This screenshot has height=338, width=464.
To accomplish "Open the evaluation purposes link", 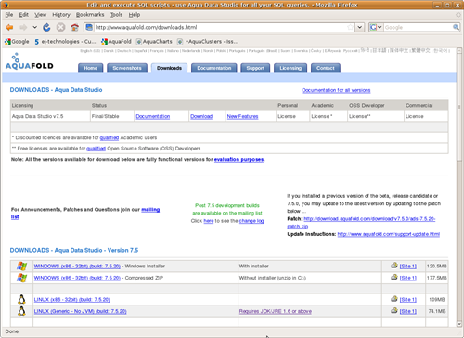I will click(238, 159).
